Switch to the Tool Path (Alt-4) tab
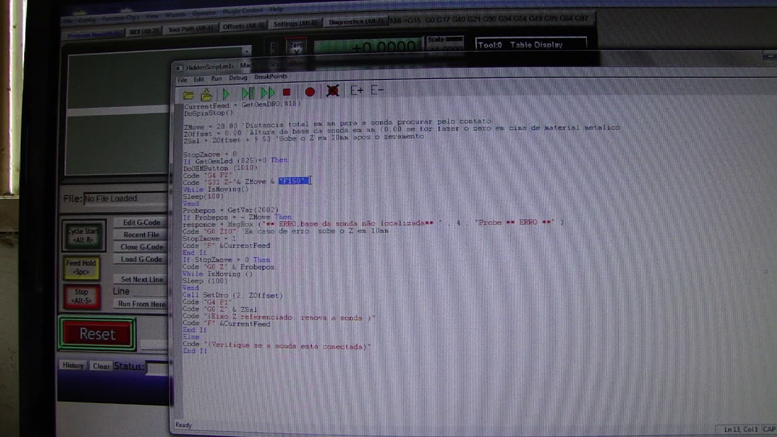The width and height of the screenshot is (777, 437). (191, 29)
